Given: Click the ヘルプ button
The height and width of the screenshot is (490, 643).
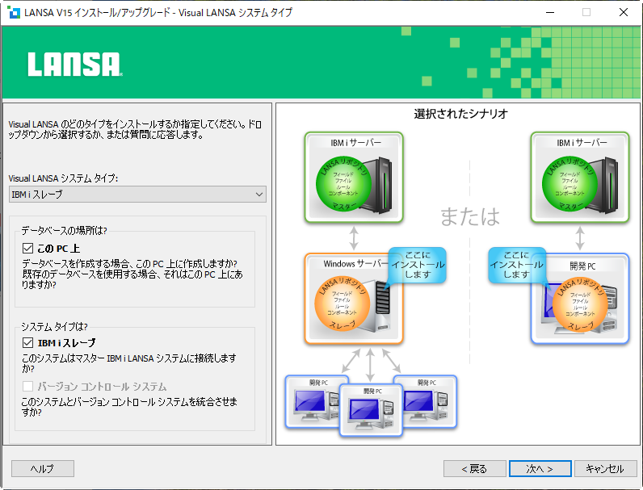Looking at the screenshot, I should pos(43,468).
